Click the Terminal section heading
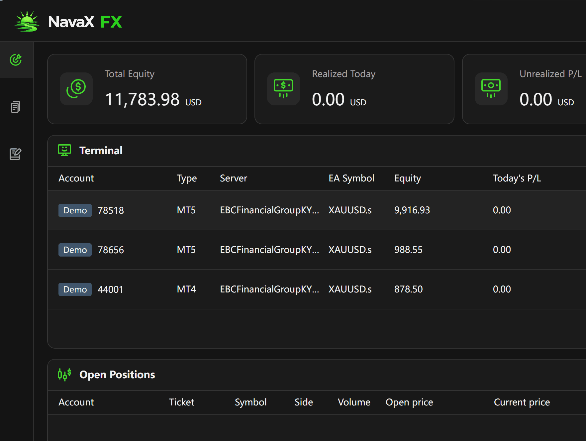Image resolution: width=586 pixels, height=441 pixels. [101, 151]
